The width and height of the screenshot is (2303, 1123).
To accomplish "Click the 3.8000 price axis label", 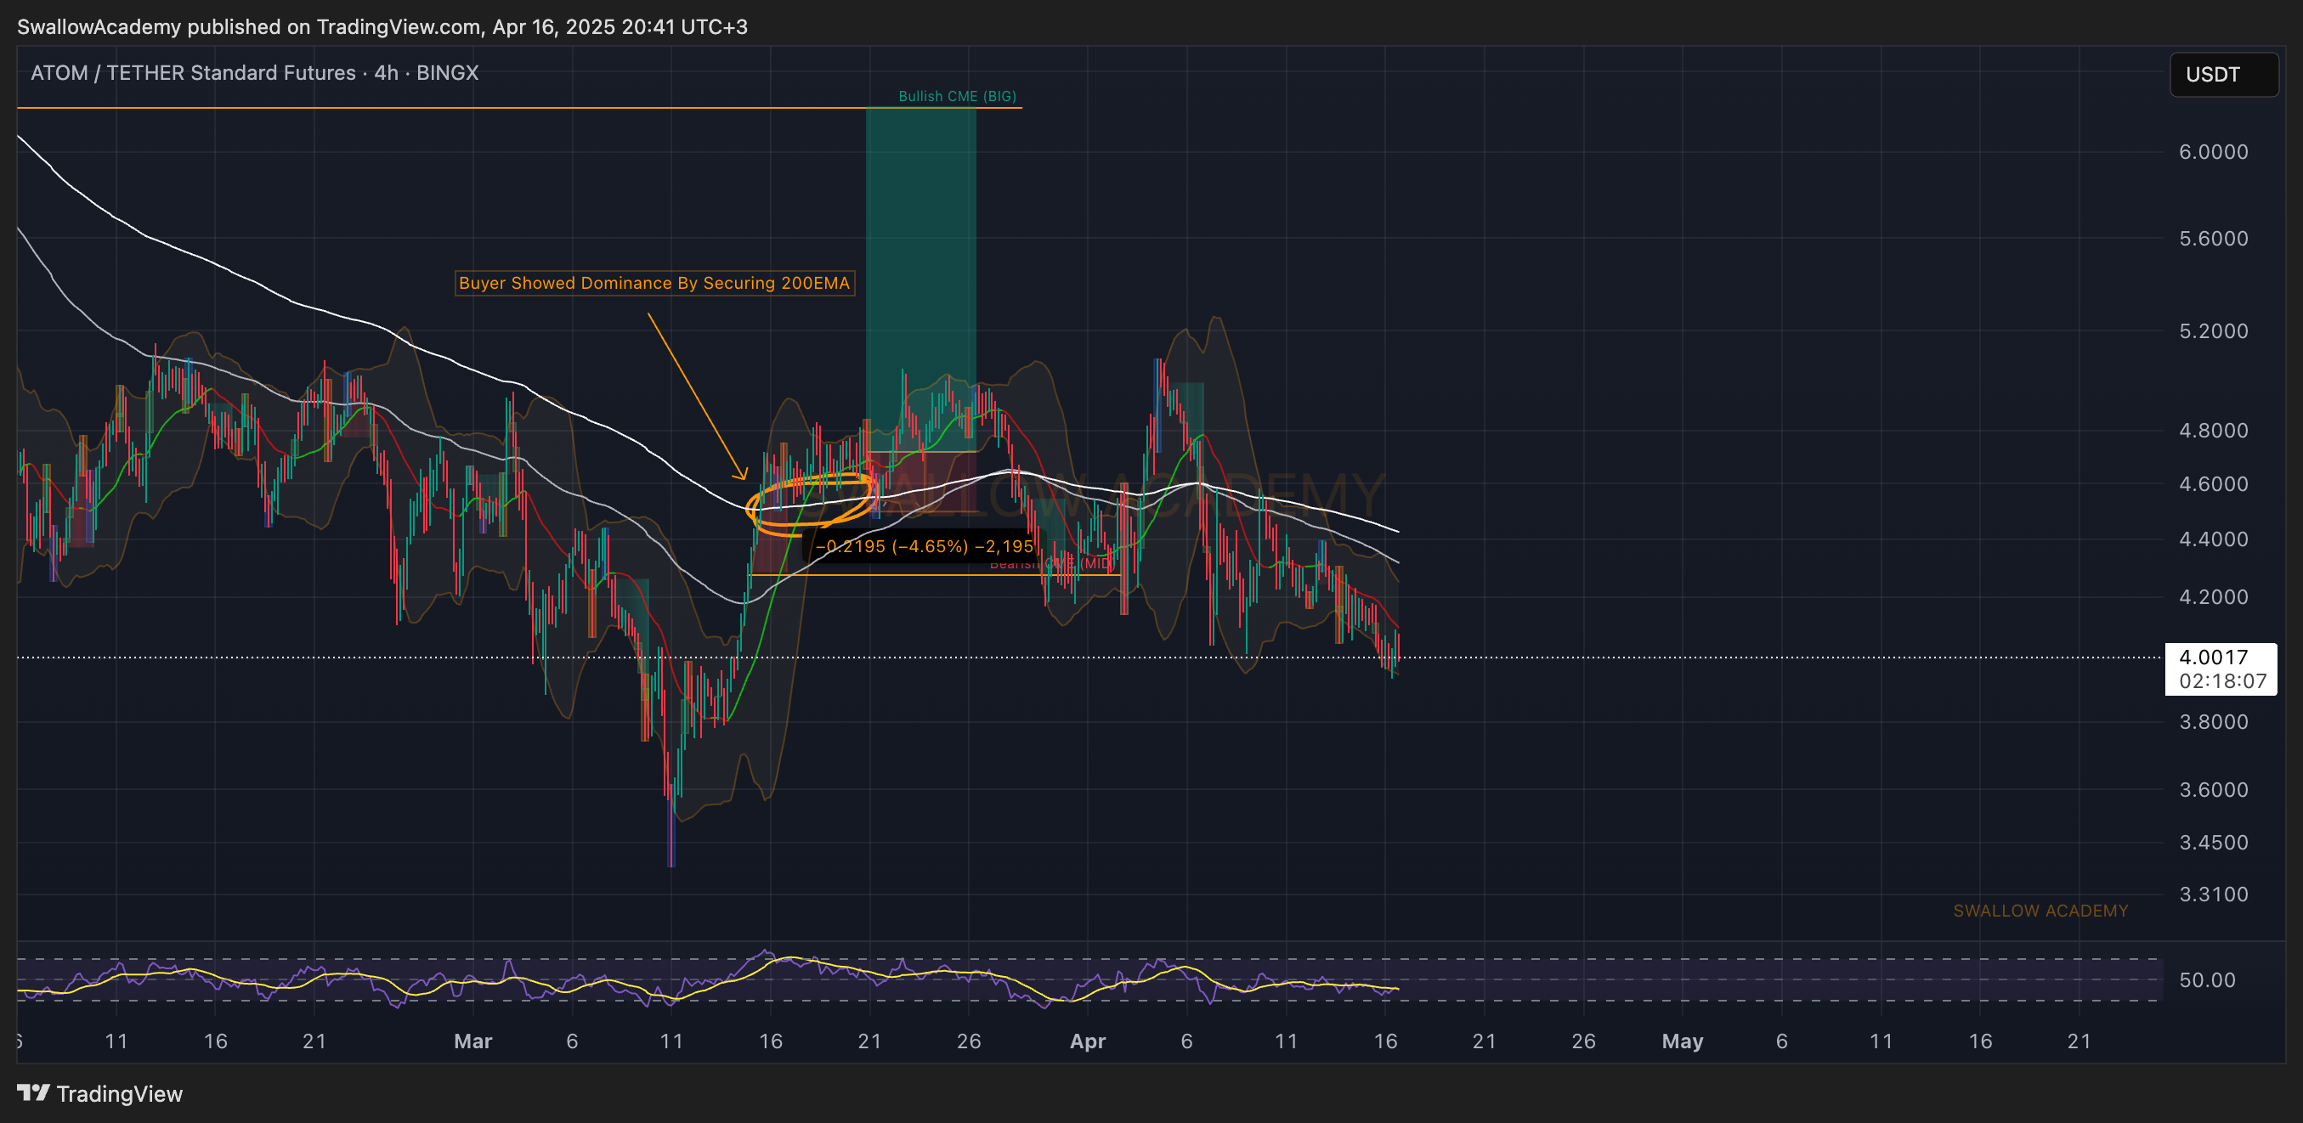I will coord(2213,722).
